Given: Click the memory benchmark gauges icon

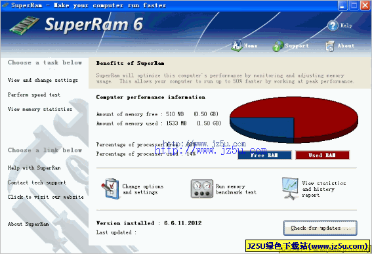Looking at the screenshot, I should [201, 189].
